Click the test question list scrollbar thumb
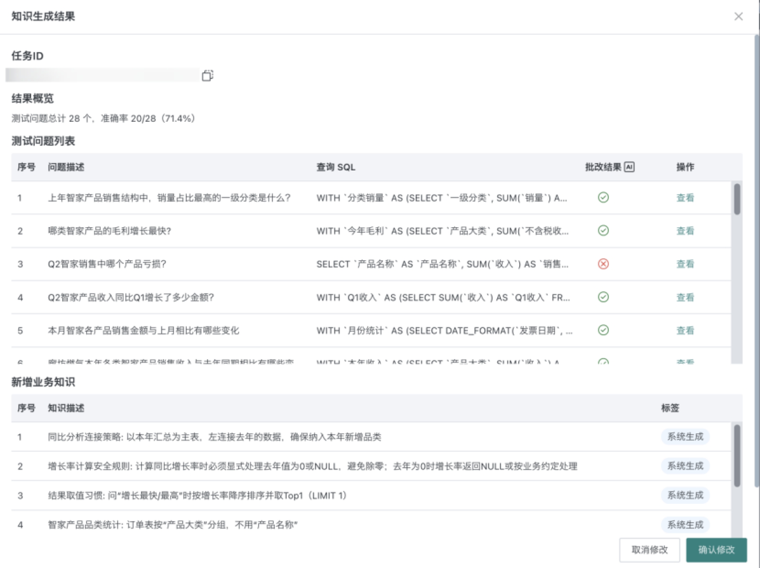Screen dimensions: 760x568 pos(737,199)
